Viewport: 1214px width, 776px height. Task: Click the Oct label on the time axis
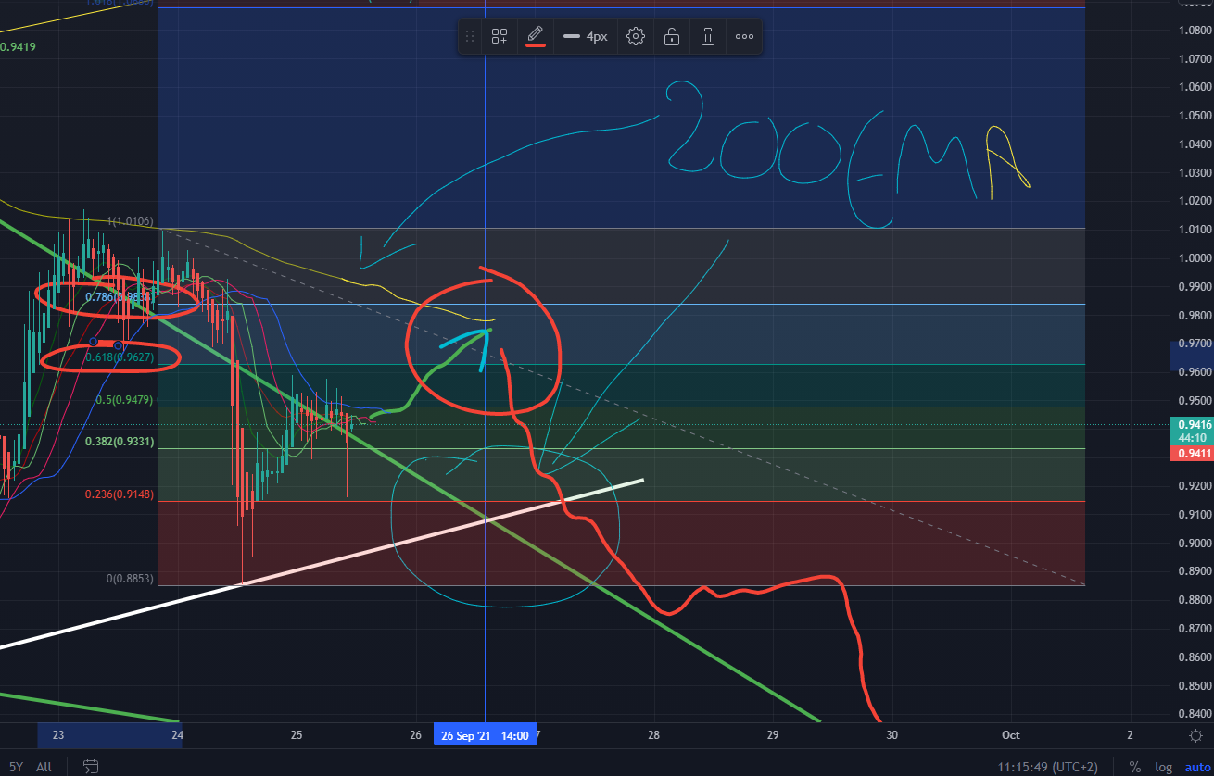coord(1011,735)
